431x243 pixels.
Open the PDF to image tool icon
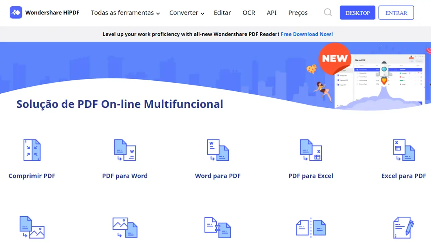click(32, 227)
